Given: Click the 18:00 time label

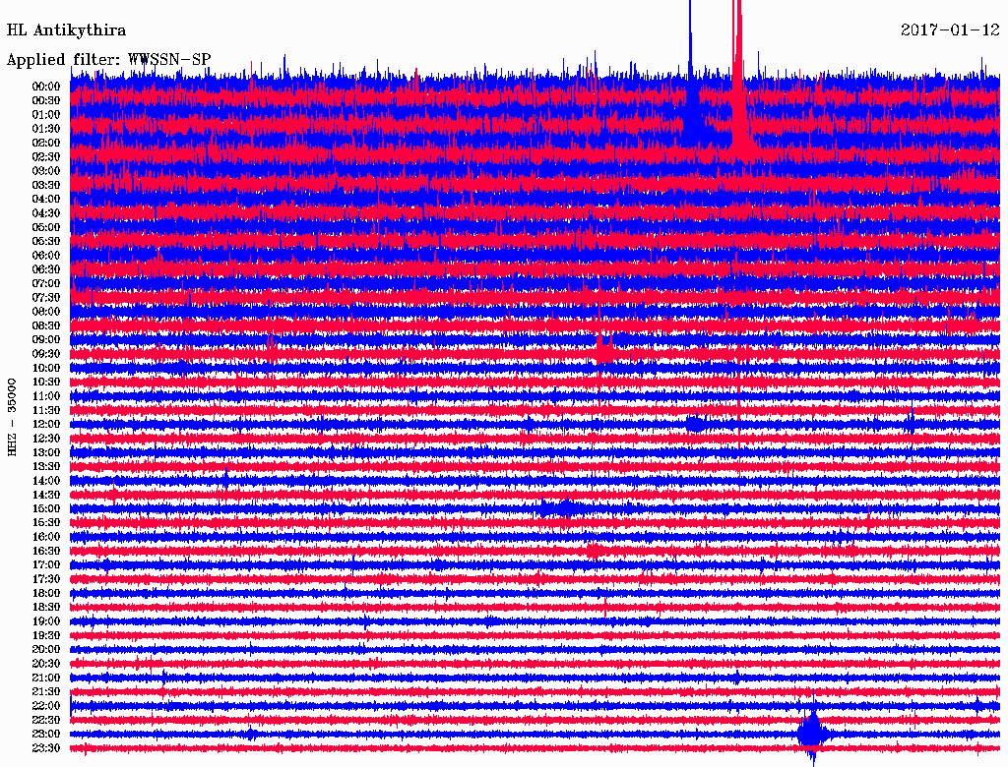Looking at the screenshot, I should pos(46,593).
